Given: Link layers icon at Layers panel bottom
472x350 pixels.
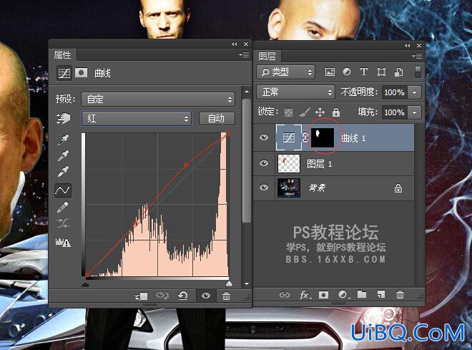Looking at the screenshot, I should coord(284,295).
